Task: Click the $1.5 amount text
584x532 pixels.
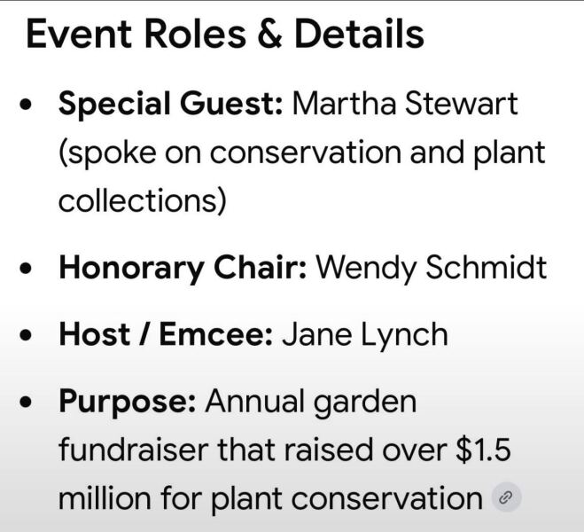Action: 483,450
